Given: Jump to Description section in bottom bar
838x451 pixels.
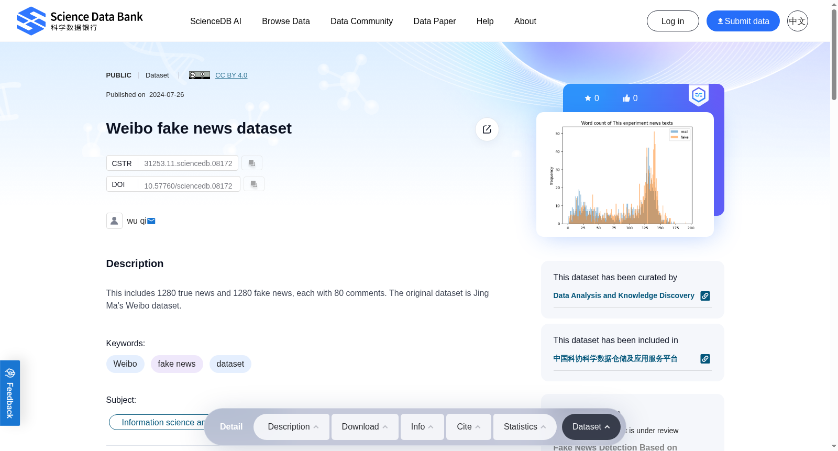Looking at the screenshot, I should (292, 427).
